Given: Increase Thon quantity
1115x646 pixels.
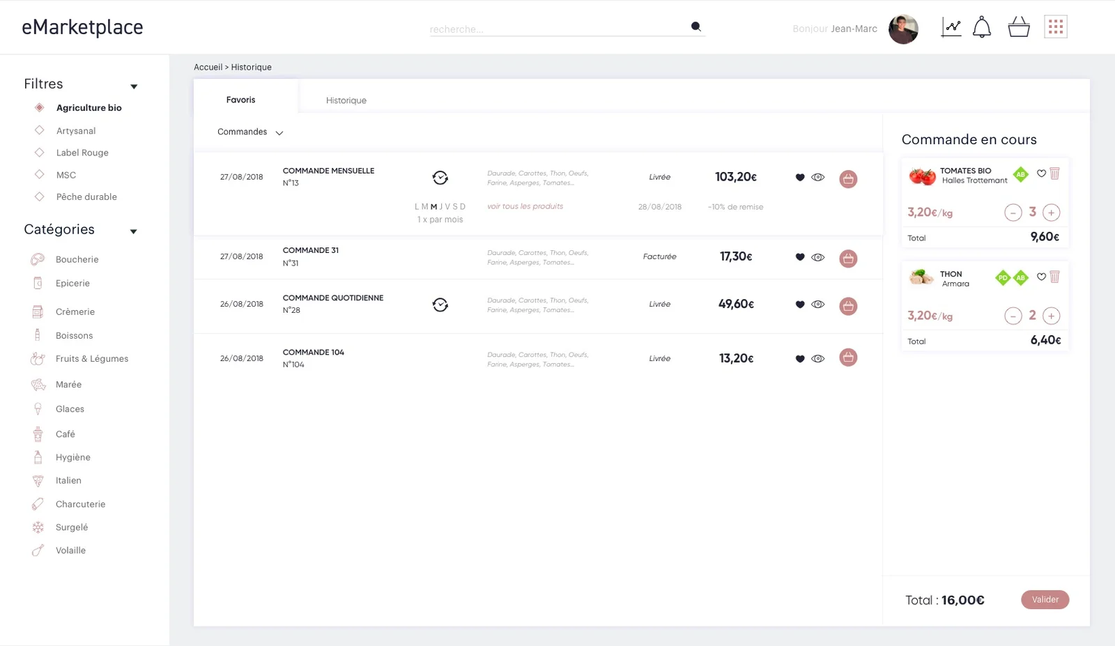Looking at the screenshot, I should 1052,316.
